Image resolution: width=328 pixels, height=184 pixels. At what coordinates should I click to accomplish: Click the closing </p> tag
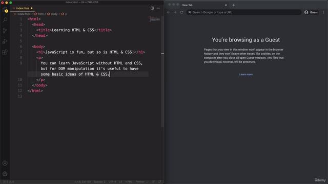[40, 80]
